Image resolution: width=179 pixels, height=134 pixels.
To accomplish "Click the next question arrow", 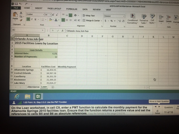I will (159, 107).
